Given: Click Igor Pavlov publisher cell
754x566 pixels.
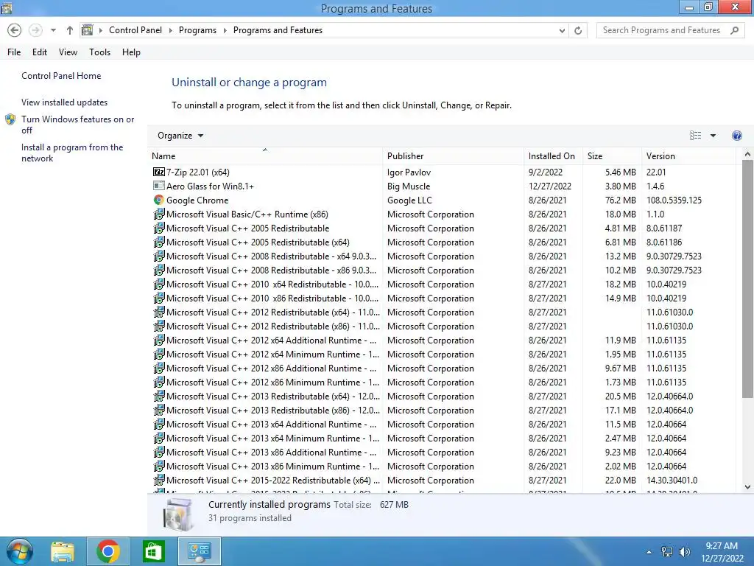Looking at the screenshot, I should [409, 172].
